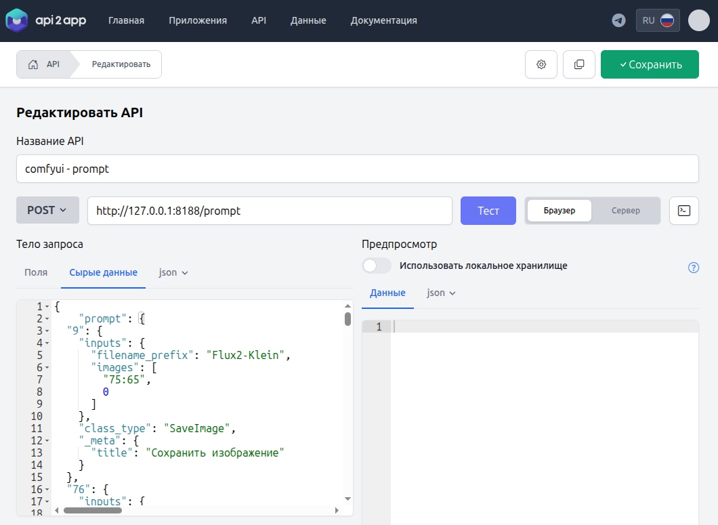Click the Название API label

click(50, 141)
